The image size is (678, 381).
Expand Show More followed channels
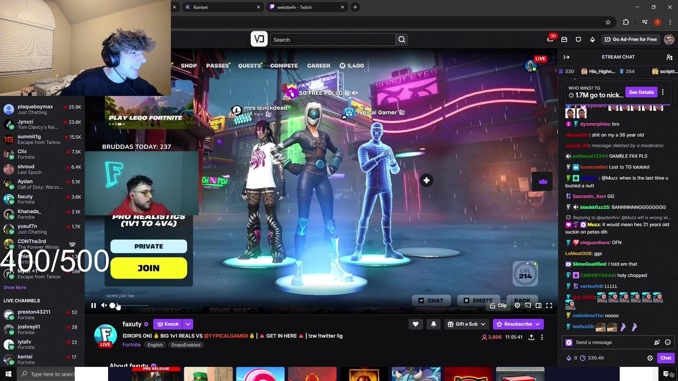point(15,288)
